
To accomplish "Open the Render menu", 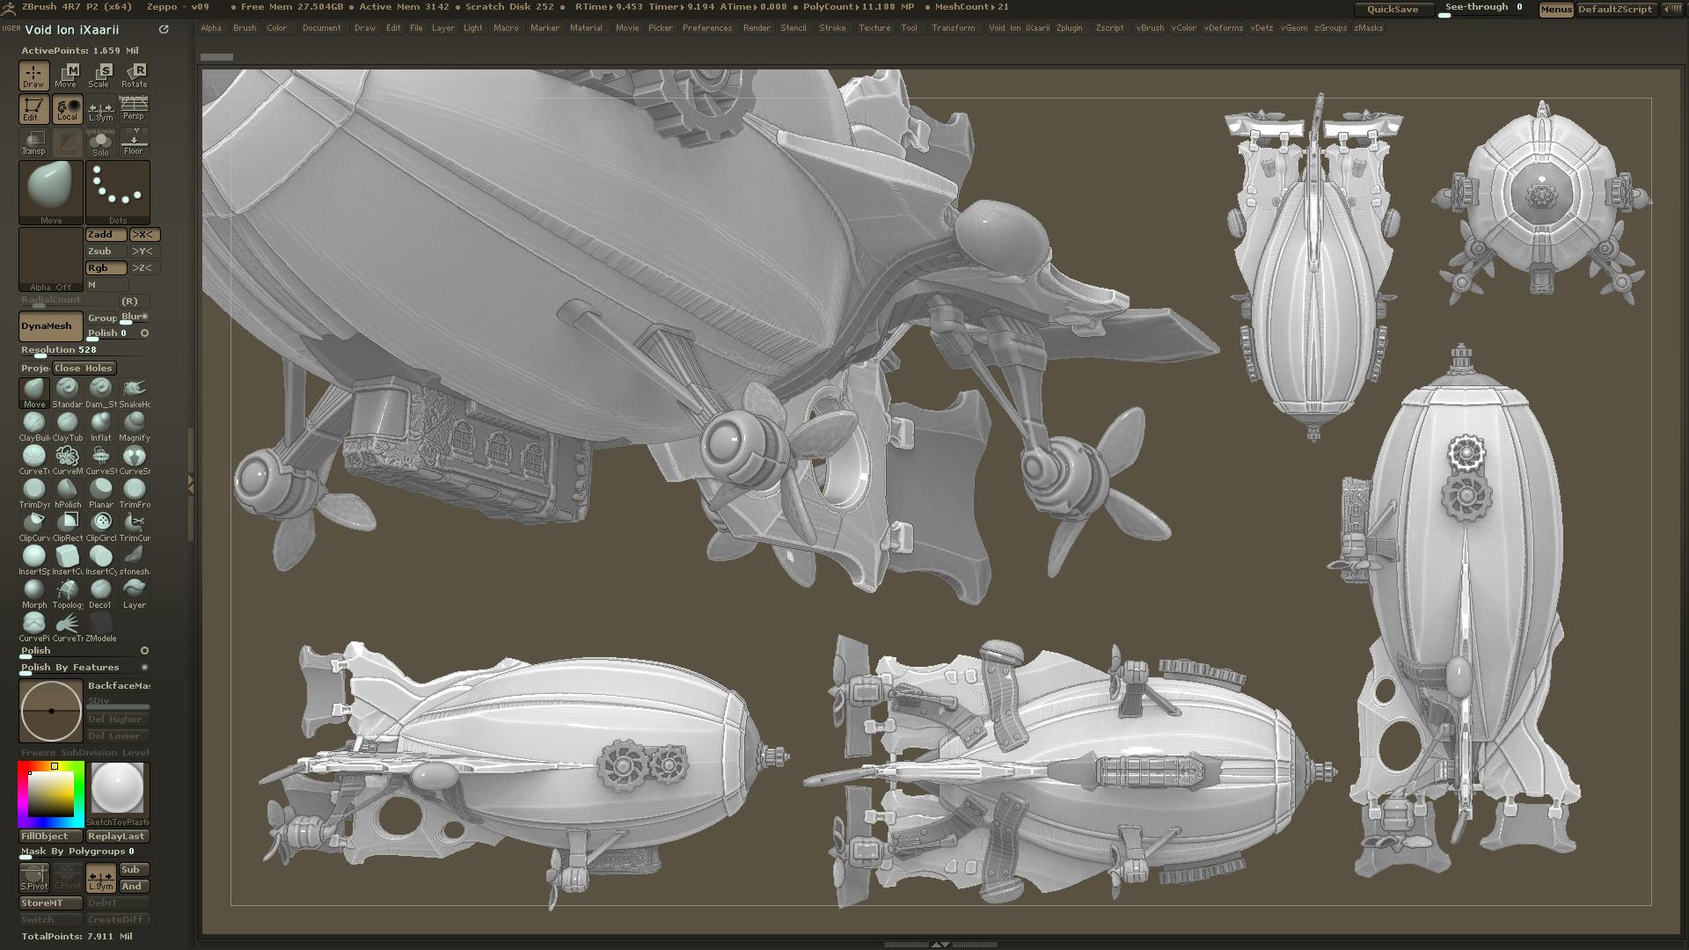I will 756,27.
